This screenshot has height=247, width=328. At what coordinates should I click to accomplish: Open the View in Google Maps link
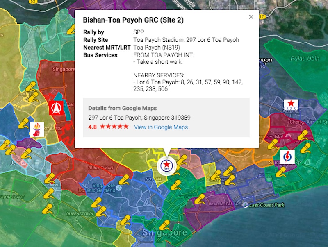(161, 127)
